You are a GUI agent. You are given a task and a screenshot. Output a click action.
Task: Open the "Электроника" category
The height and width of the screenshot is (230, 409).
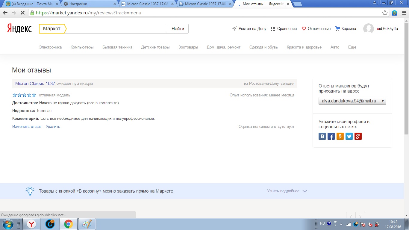coord(50,47)
